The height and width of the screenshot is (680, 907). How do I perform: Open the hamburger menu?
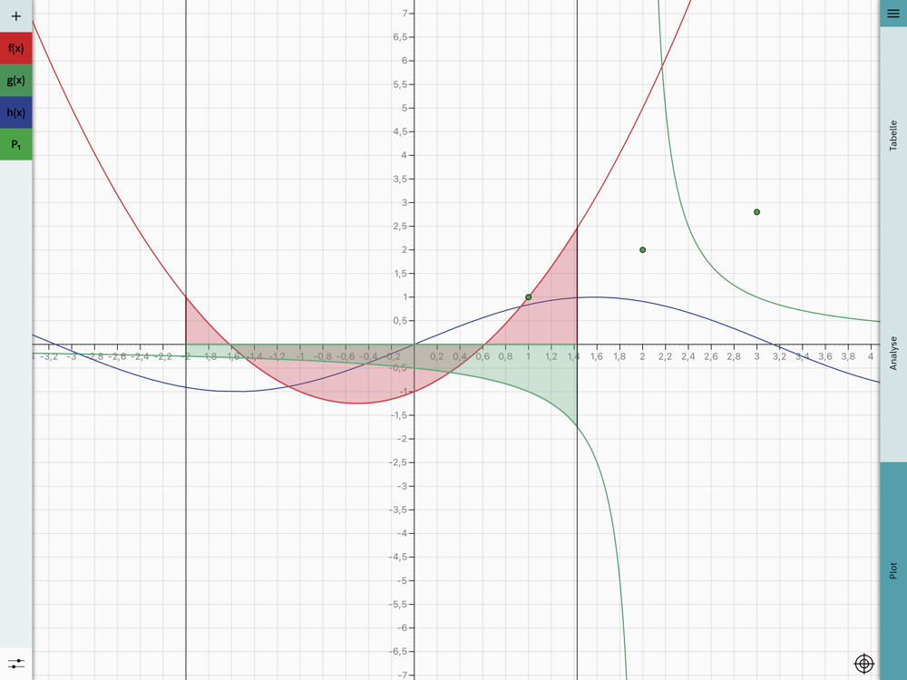(x=893, y=14)
